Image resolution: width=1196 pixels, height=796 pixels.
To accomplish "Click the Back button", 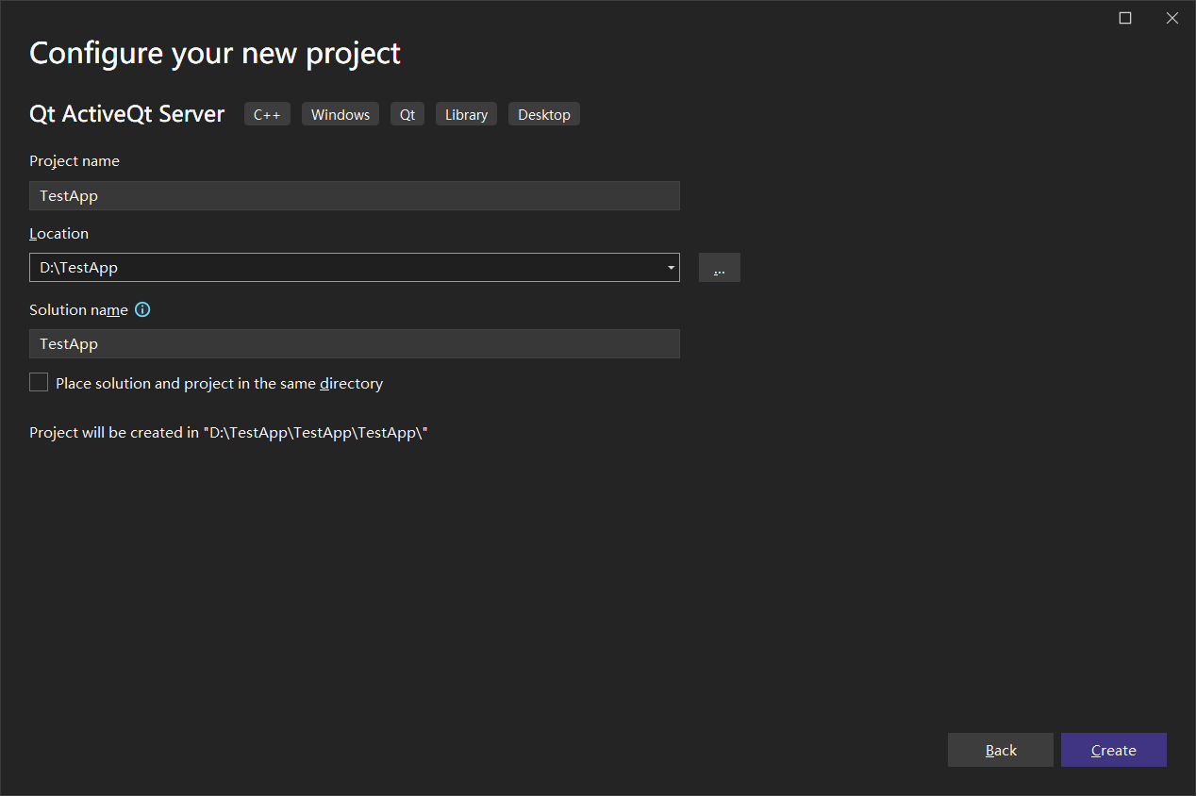I will click(1001, 750).
